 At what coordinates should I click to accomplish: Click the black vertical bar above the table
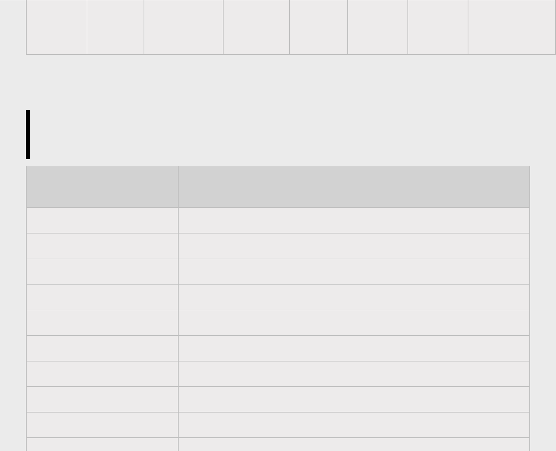pos(28,134)
